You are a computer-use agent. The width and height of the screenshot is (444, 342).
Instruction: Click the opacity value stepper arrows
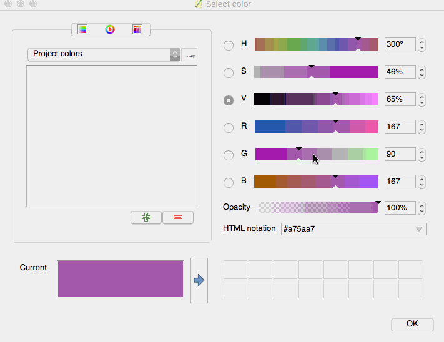point(422,207)
